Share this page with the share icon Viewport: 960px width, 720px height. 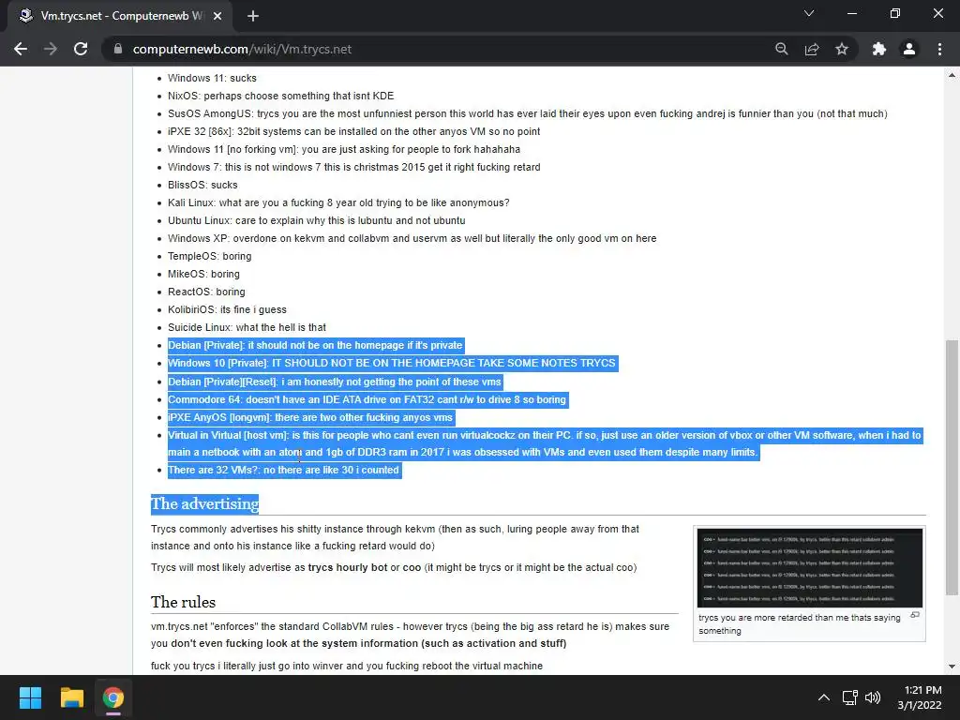coord(812,49)
